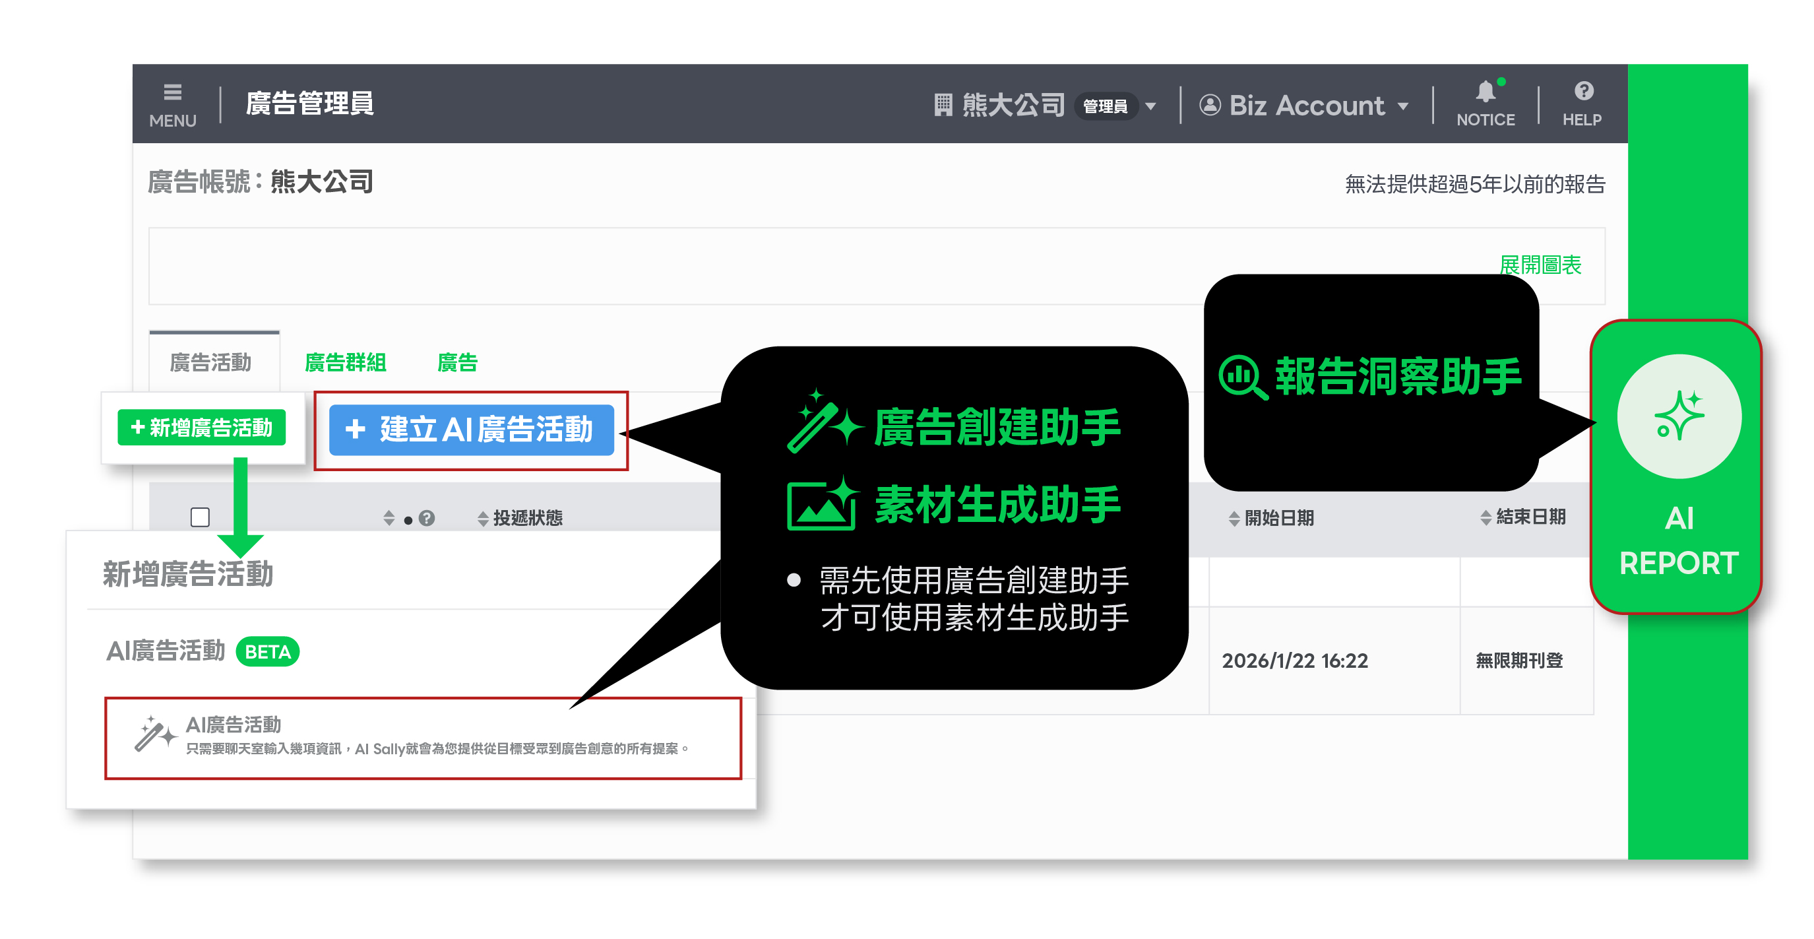Sort by 投遞狀態 column arrows
This screenshot has width=1814, height=939.
click(x=483, y=519)
